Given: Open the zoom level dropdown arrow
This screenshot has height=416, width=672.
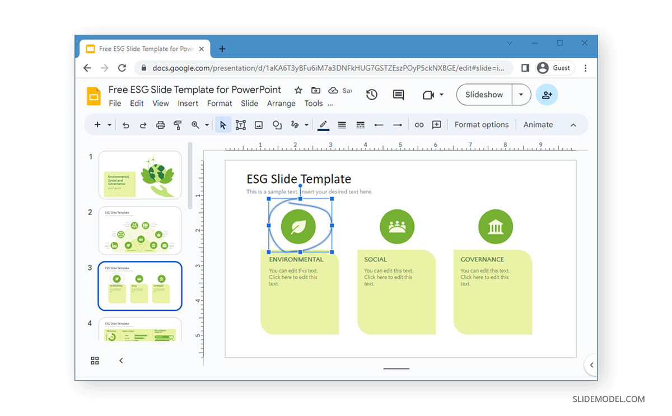Looking at the screenshot, I should (207, 125).
